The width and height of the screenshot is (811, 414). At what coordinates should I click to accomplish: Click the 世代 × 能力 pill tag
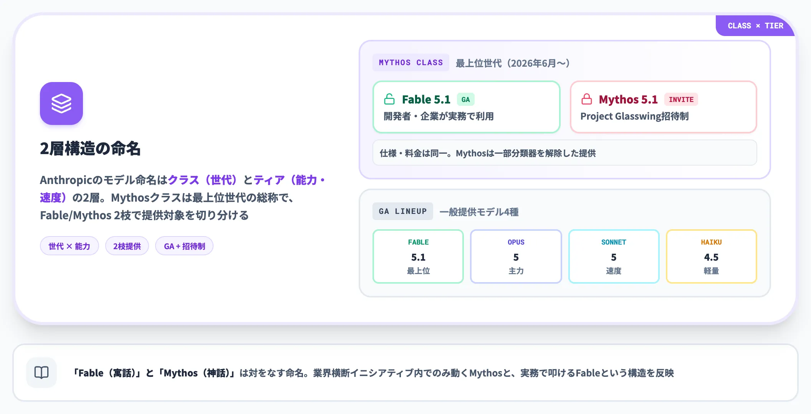(x=70, y=246)
